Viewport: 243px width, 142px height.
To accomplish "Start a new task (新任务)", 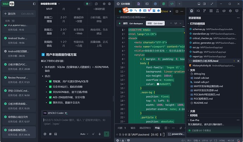I will coord(19,14).
